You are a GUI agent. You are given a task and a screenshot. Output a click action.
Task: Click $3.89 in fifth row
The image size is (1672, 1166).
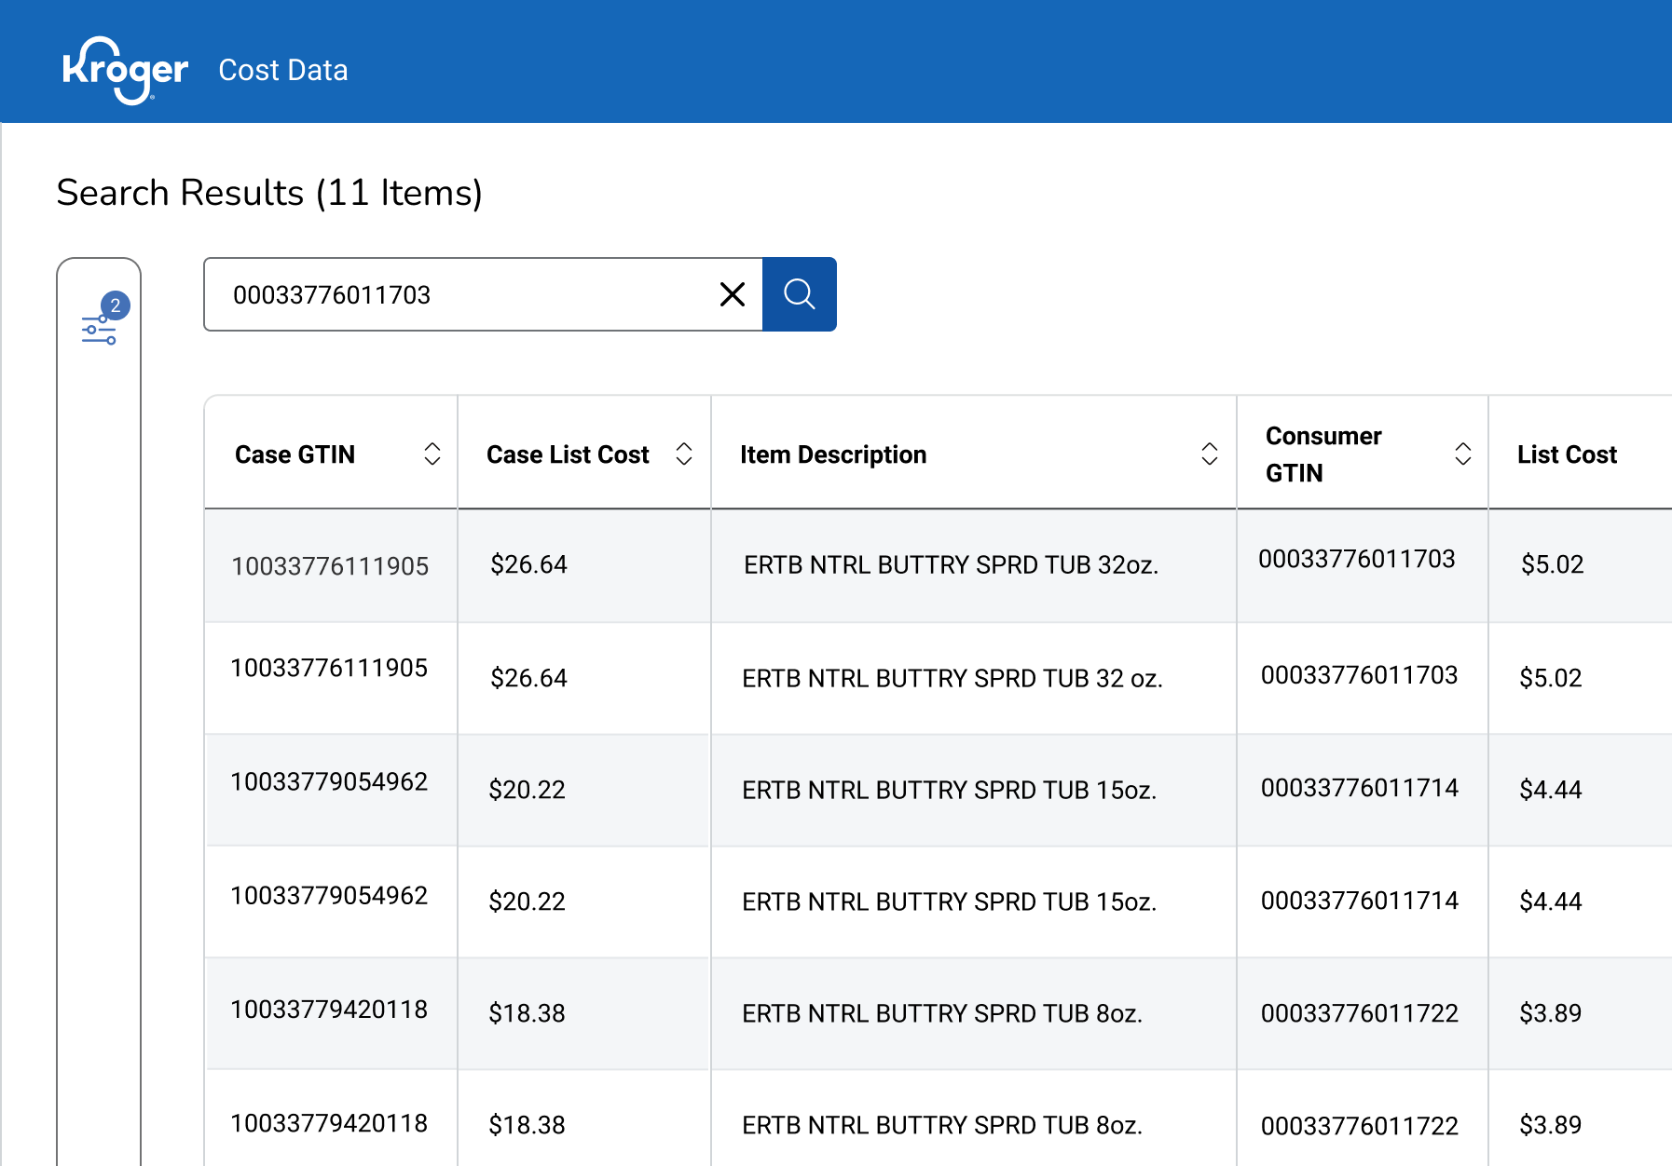(1551, 1013)
